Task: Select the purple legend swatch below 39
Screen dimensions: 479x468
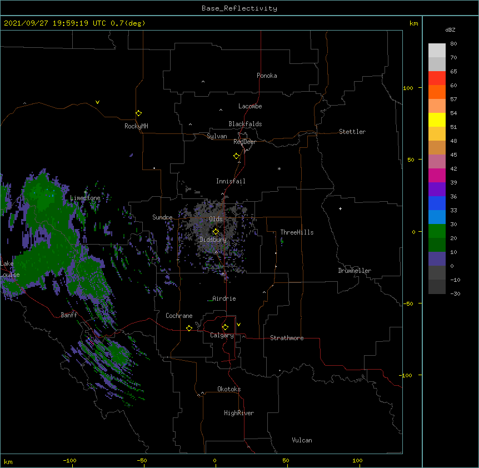Action: click(x=437, y=189)
